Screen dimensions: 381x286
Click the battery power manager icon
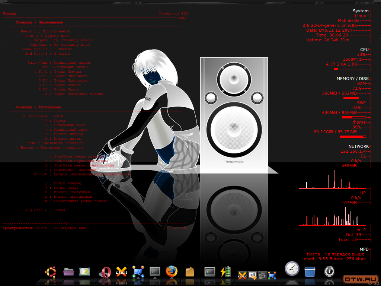point(225,271)
